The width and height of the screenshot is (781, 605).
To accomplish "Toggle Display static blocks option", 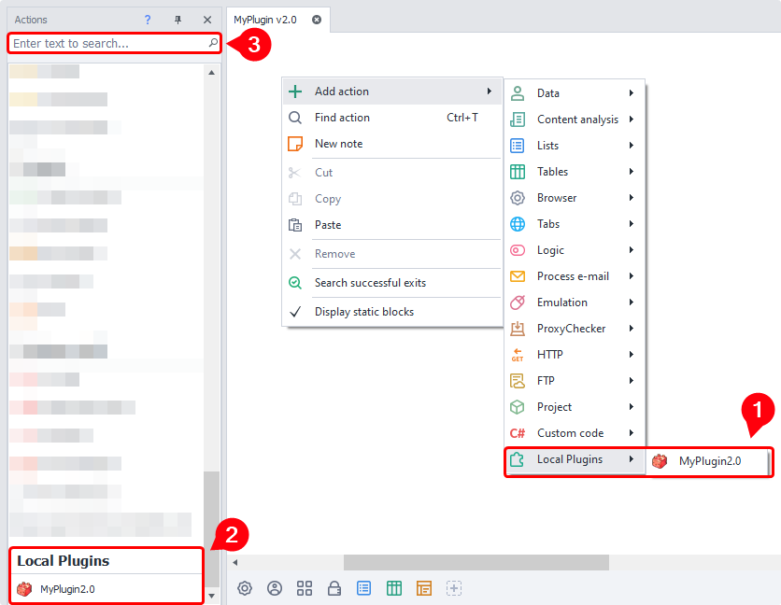I will pyautogui.click(x=363, y=312).
